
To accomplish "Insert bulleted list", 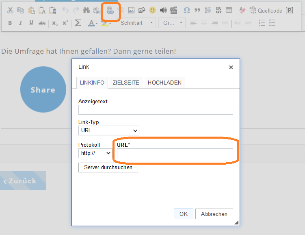I will (272, 23).
